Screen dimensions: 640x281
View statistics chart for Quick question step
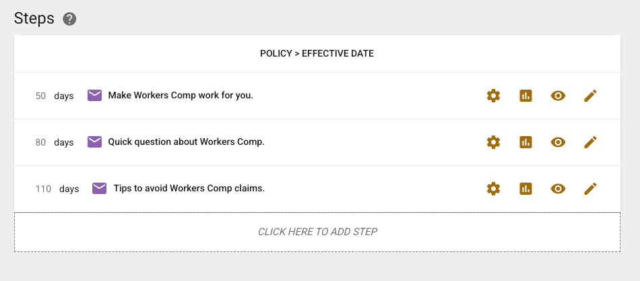point(525,142)
